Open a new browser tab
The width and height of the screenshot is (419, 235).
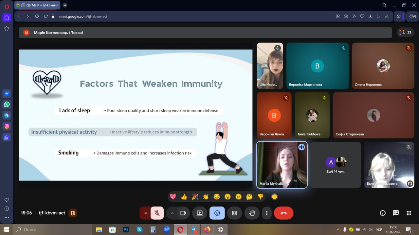click(65, 5)
